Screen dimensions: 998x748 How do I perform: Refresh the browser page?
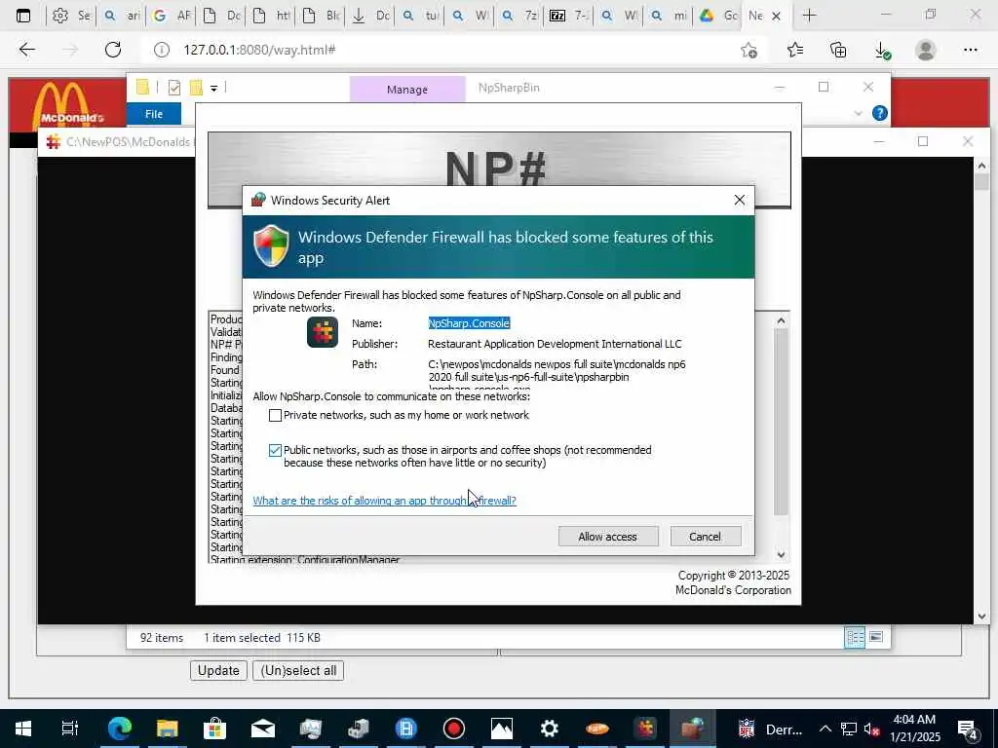tap(113, 50)
